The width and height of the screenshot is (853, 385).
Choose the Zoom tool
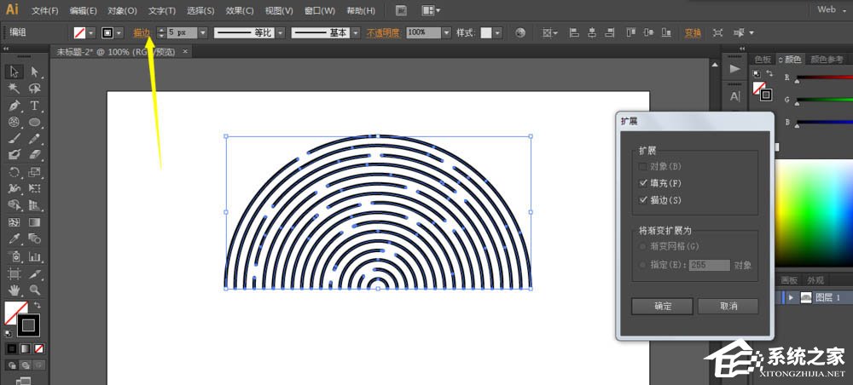[x=35, y=290]
